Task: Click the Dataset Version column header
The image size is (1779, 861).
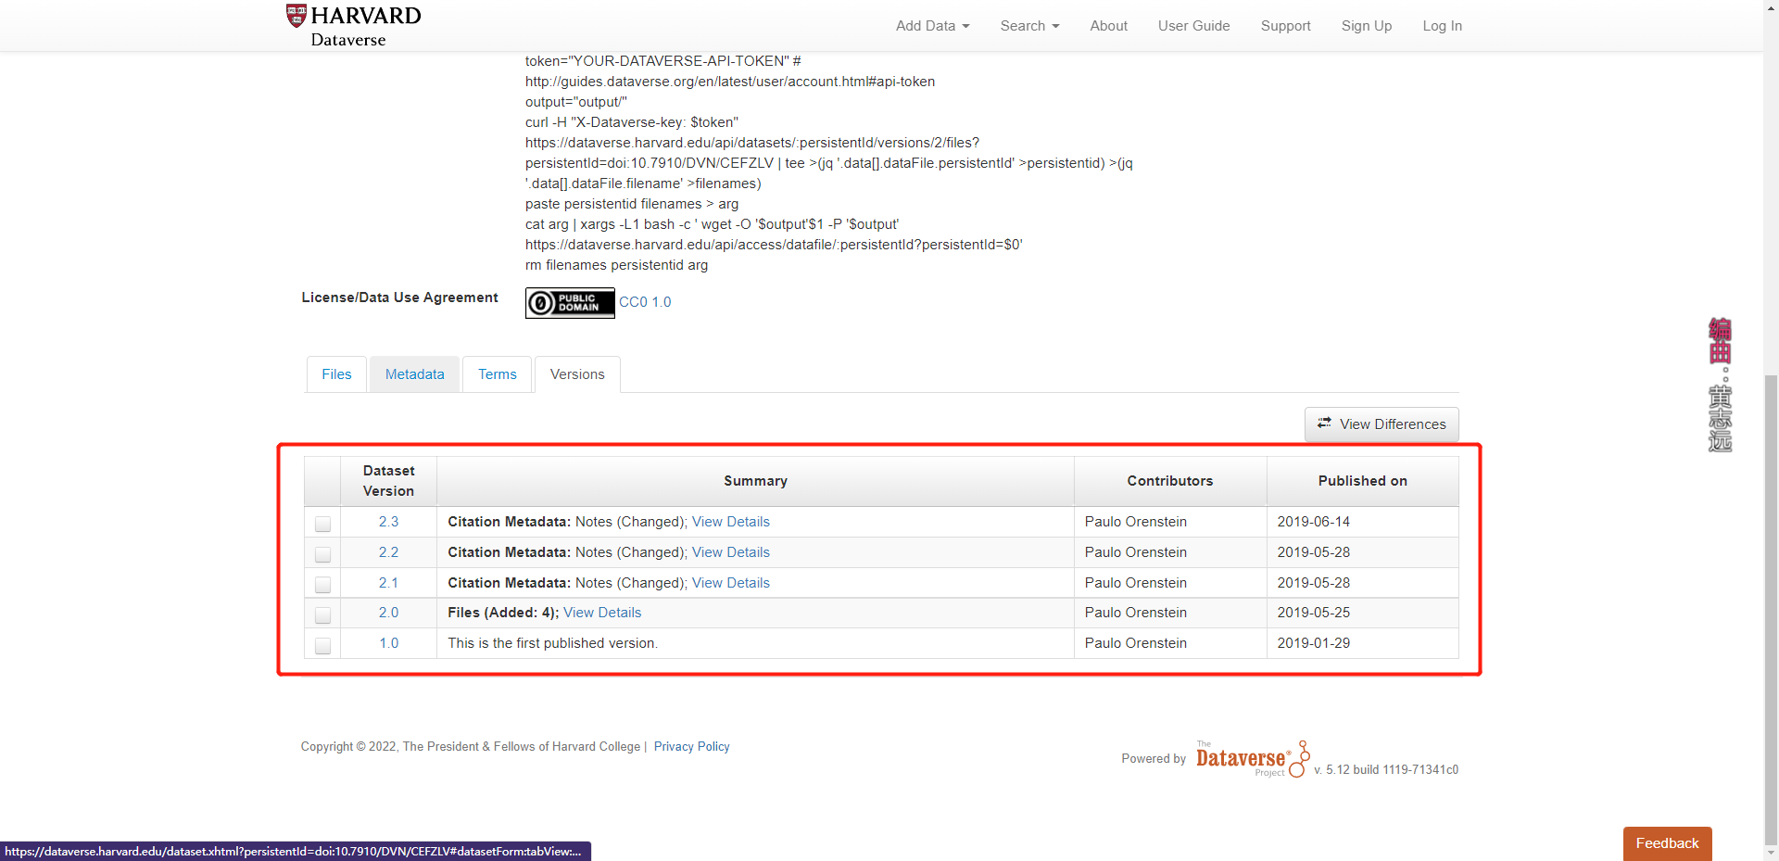Action: pos(388,481)
